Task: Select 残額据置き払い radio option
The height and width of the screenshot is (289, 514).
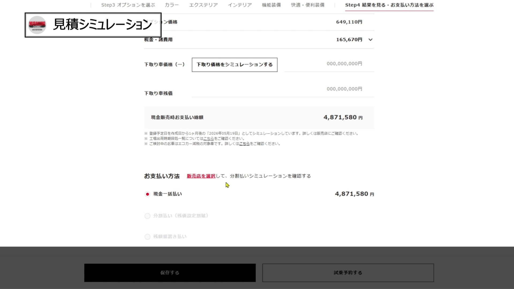Action: 148,237
